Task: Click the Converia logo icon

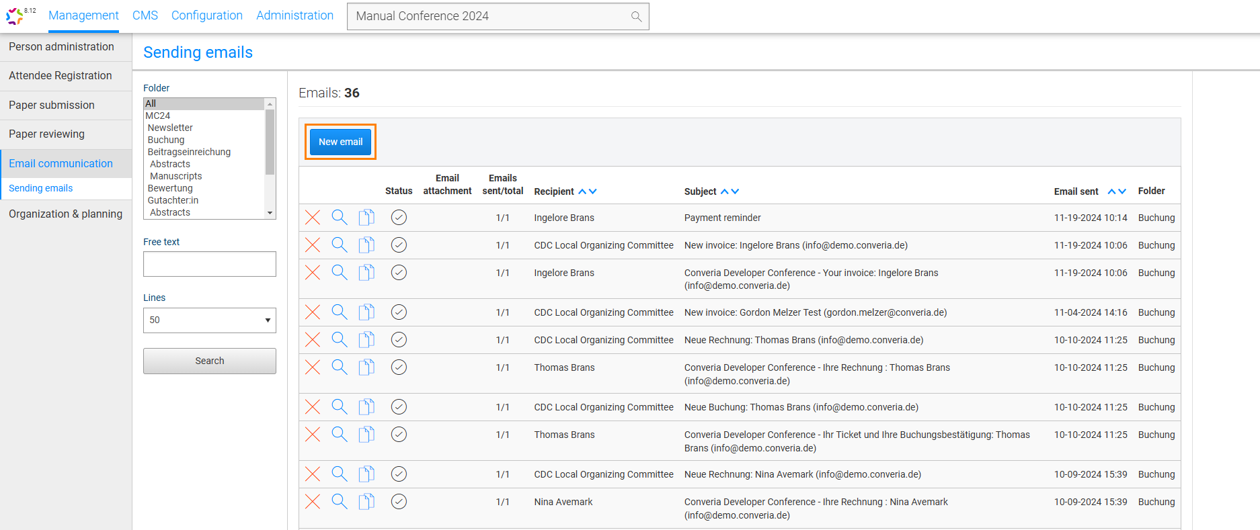Action: click(15, 15)
